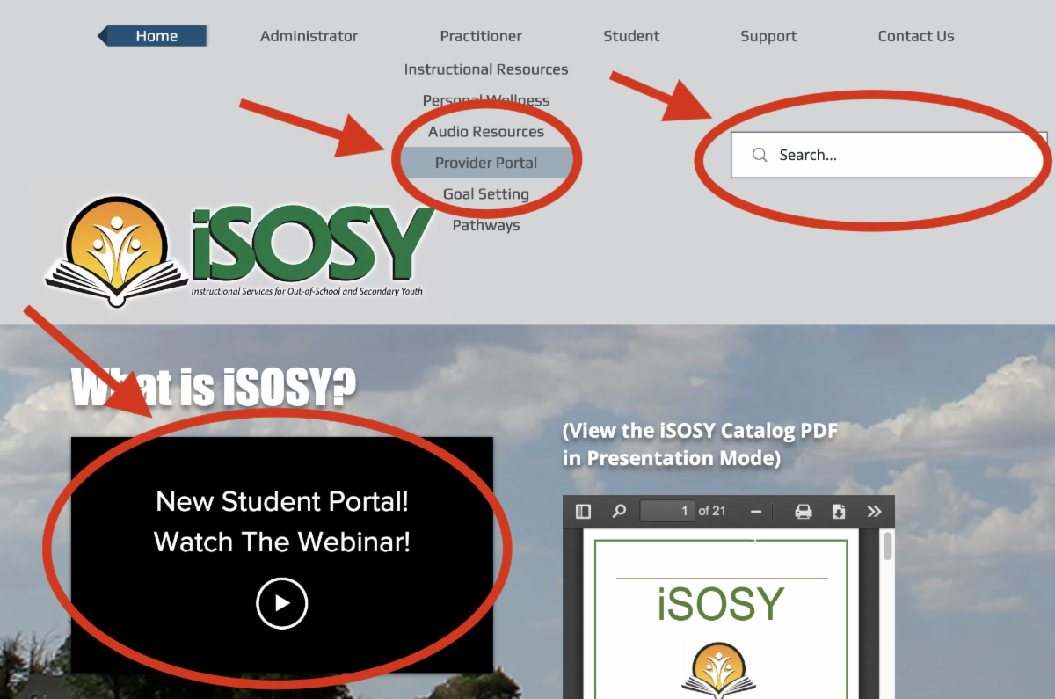1055x699 pixels.
Task: Open find in PDF document
Action: (x=619, y=511)
